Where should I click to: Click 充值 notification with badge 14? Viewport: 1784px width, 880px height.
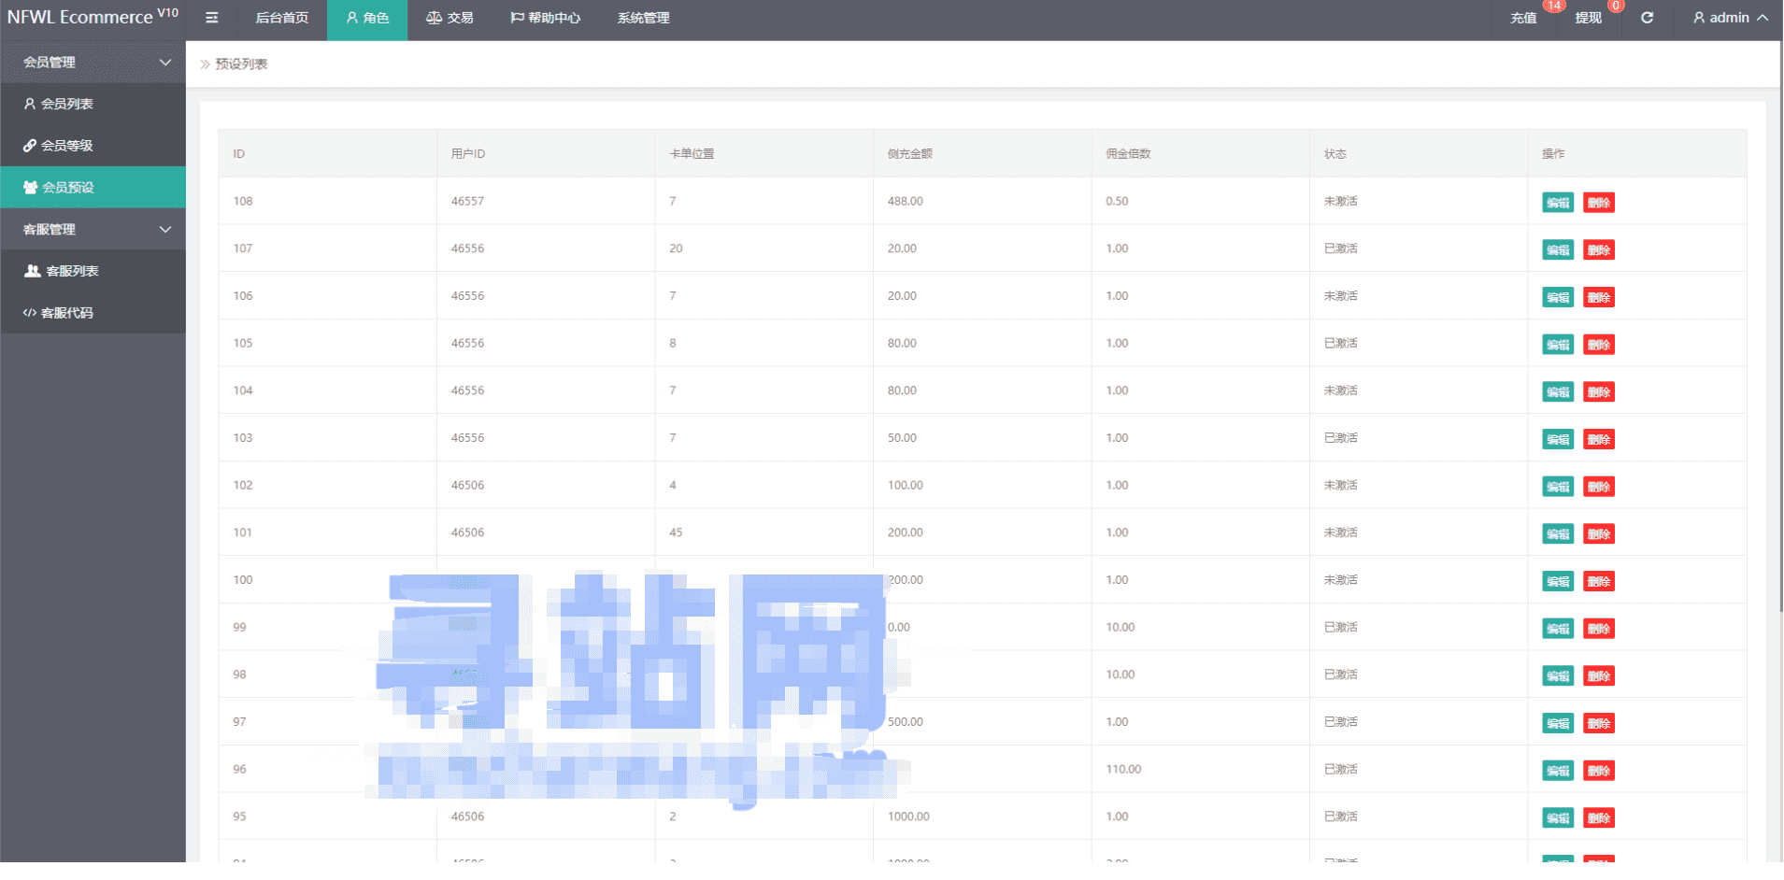point(1524,18)
